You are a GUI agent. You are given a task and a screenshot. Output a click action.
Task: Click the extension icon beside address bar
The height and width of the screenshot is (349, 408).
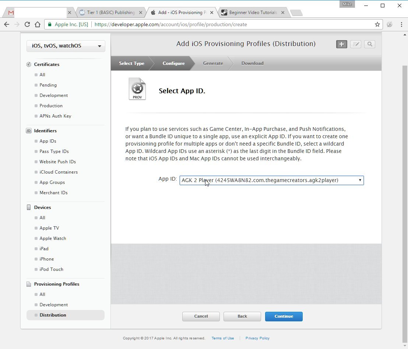coord(390,24)
